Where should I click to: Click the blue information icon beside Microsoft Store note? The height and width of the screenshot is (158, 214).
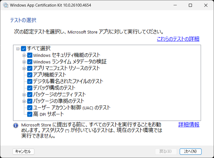tap(16, 125)
